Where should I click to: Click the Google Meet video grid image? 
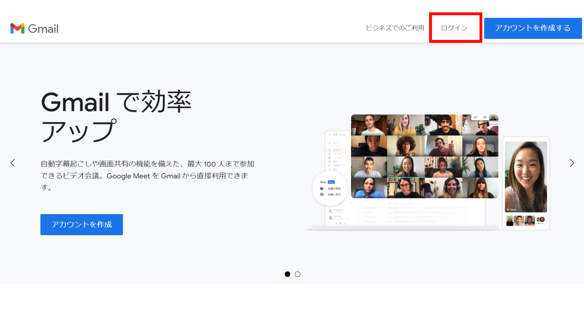(424, 156)
